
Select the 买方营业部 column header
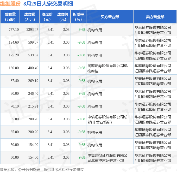click(110, 17)
